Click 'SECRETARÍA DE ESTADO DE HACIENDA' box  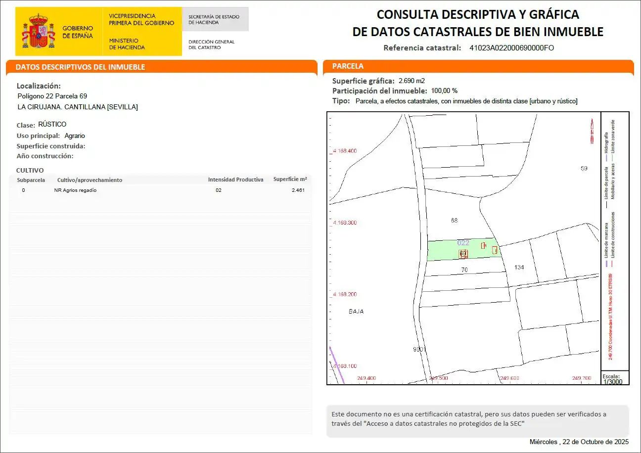[x=215, y=19]
